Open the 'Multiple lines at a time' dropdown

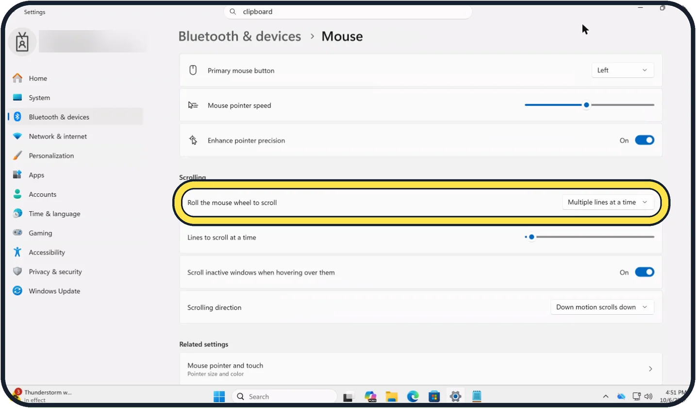coord(608,203)
